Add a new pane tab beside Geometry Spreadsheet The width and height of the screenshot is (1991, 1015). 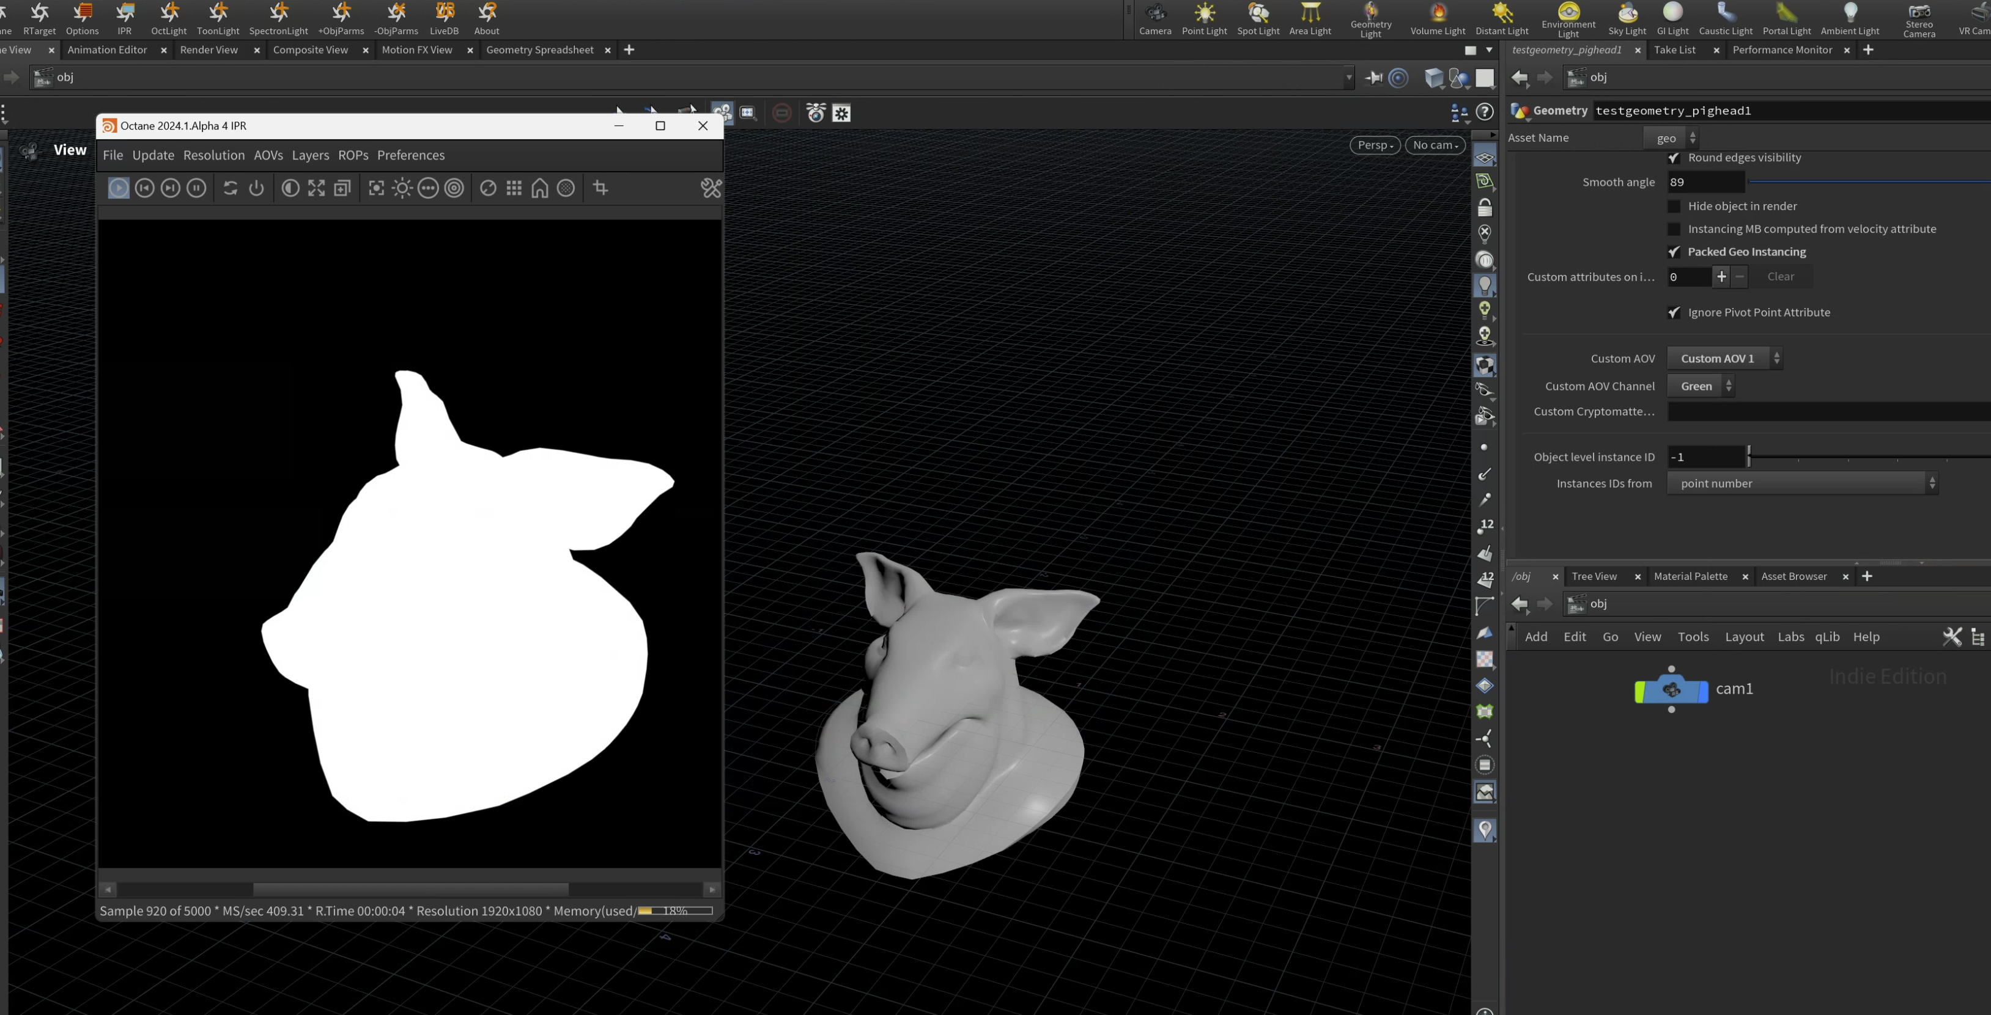[629, 49]
